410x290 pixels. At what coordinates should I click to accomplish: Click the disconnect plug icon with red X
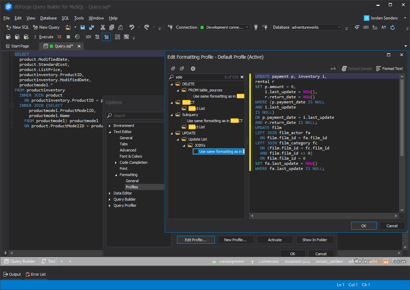tap(264, 27)
